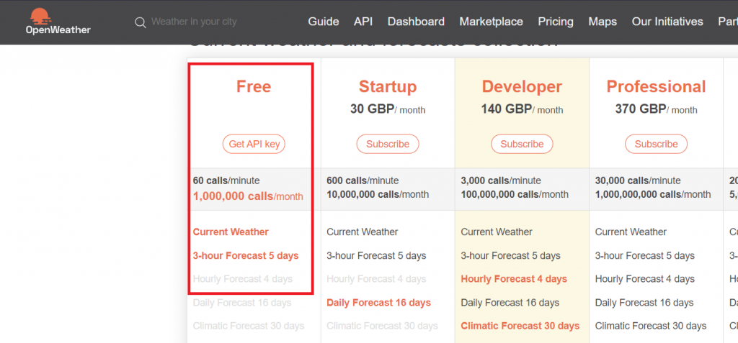Open the Guide menu item
This screenshot has height=343, width=738.
pyautogui.click(x=324, y=22)
